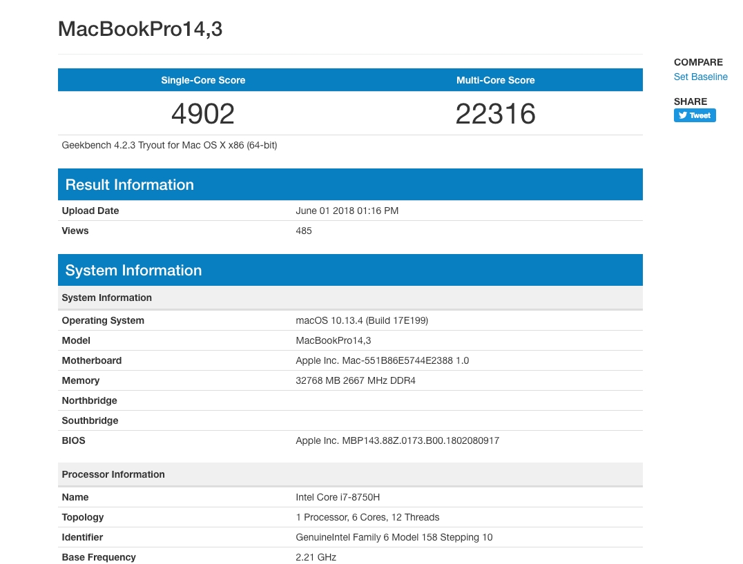Select the multi-core score 22316
The width and height of the screenshot is (743, 564).
click(496, 114)
